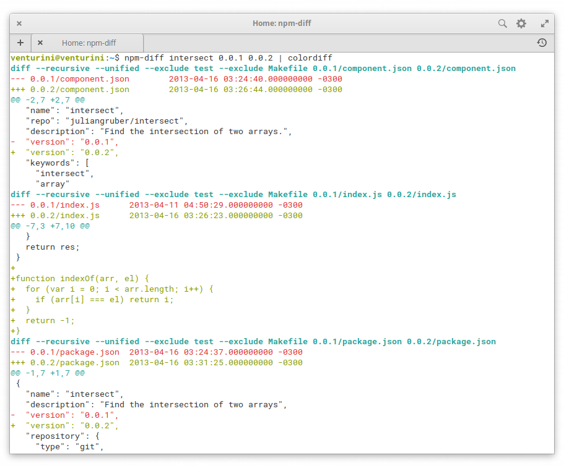564x466 pixels.
Task: Click the npm-diff intersect command text
Action: point(228,58)
